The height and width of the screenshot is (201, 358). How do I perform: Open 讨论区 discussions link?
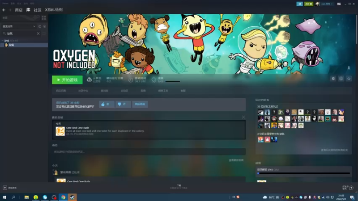124,91
